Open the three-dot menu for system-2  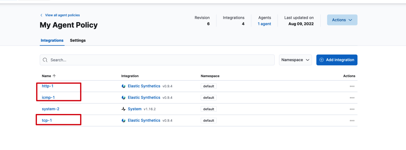352,109
